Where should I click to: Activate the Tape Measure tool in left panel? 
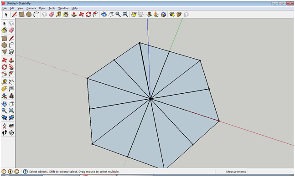[x=5, y=81]
